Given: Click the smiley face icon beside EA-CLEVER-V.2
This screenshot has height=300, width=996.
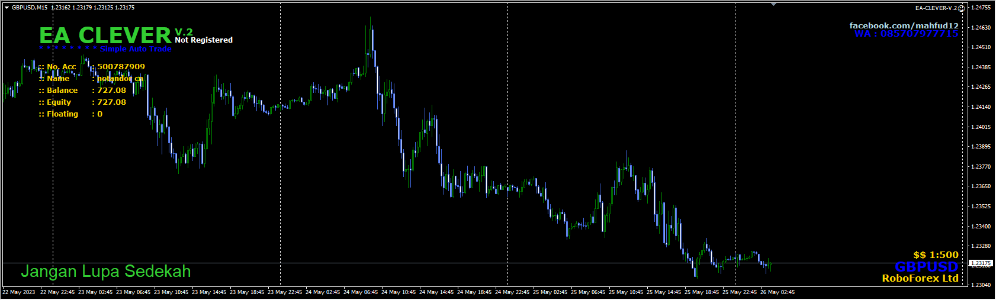Looking at the screenshot, I should 962,8.
